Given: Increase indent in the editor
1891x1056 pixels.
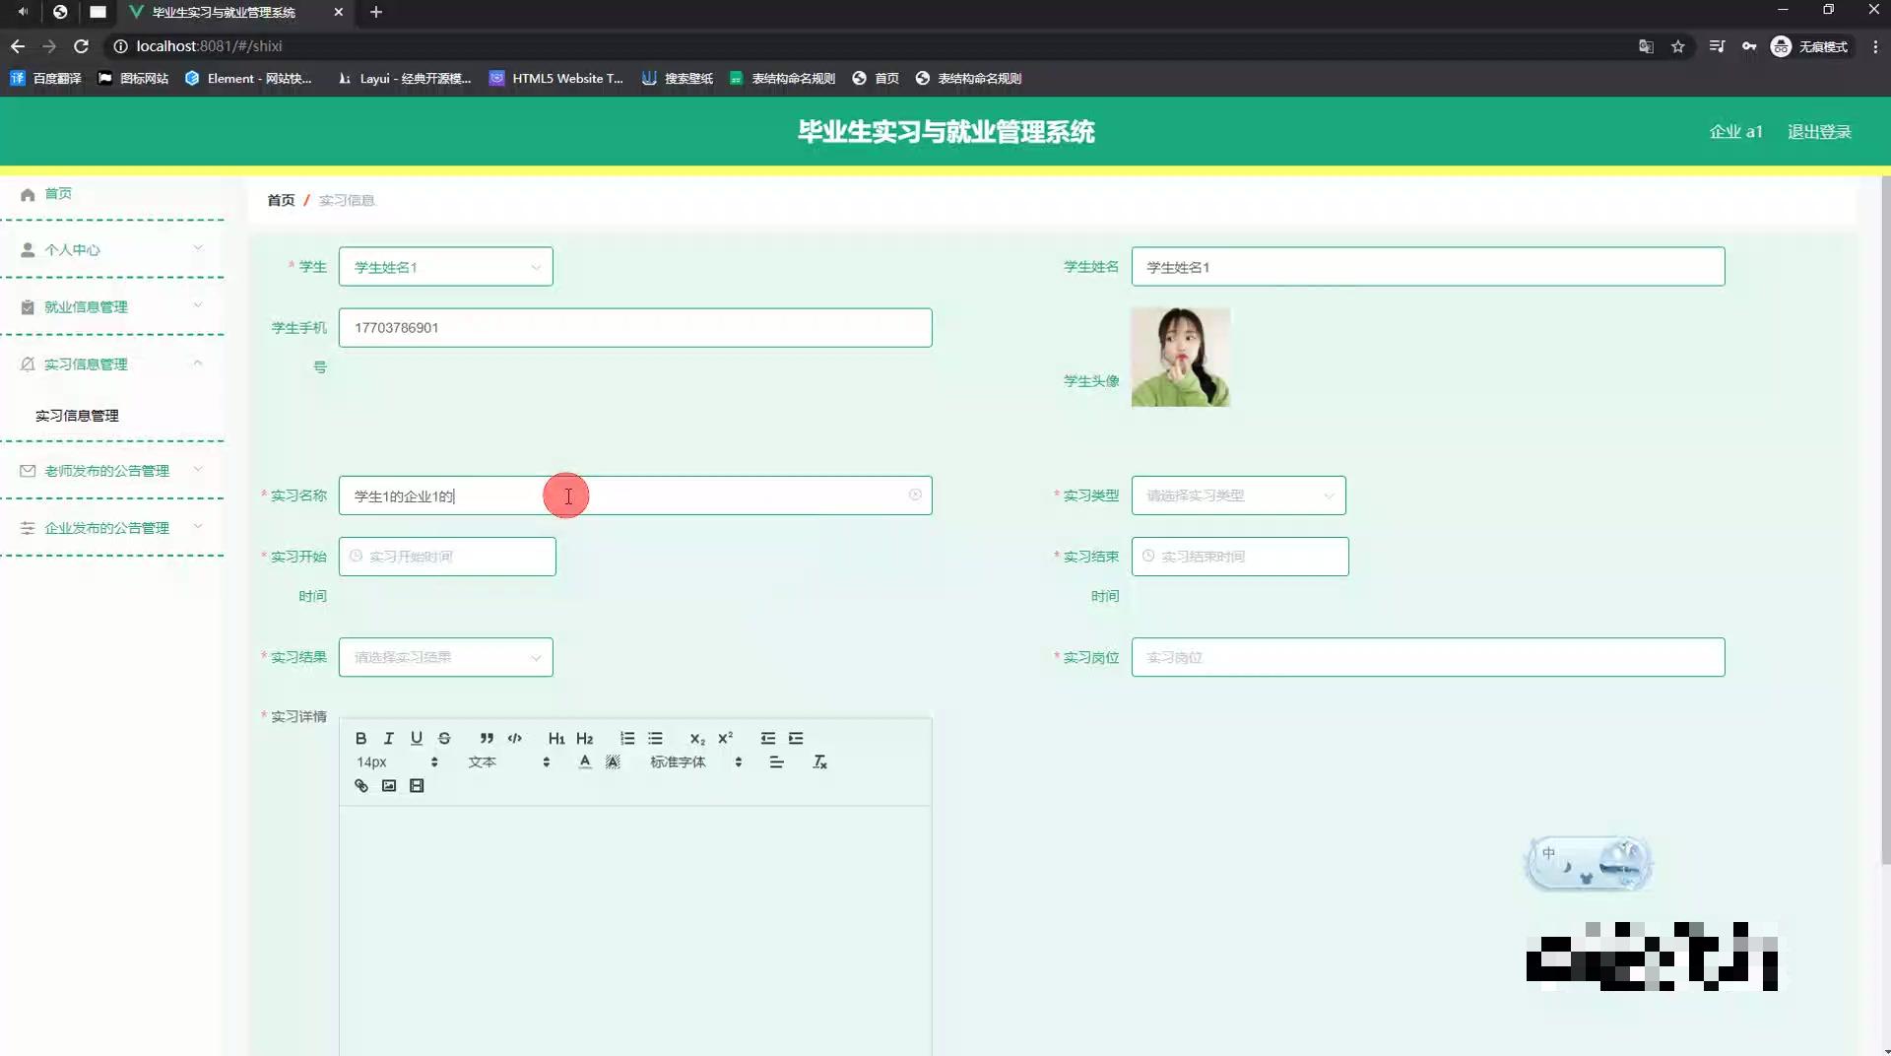Looking at the screenshot, I should coord(796,738).
